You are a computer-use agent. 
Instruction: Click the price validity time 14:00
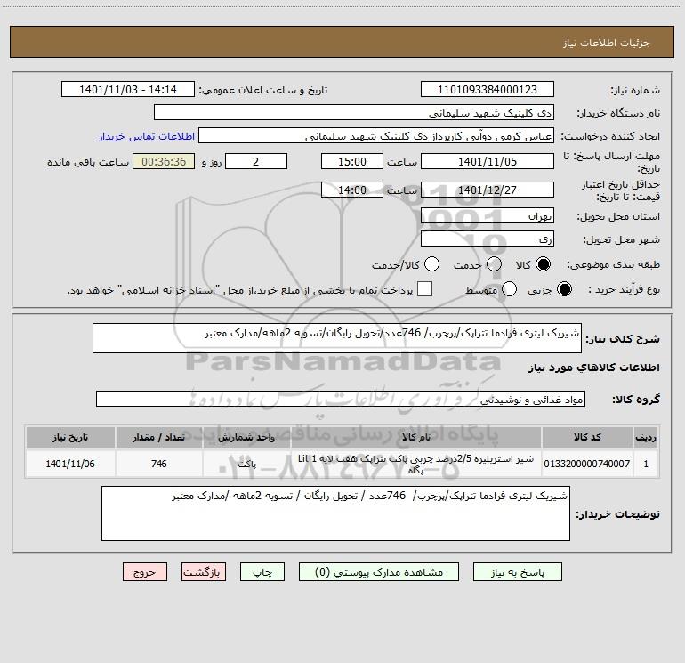coord(352,190)
